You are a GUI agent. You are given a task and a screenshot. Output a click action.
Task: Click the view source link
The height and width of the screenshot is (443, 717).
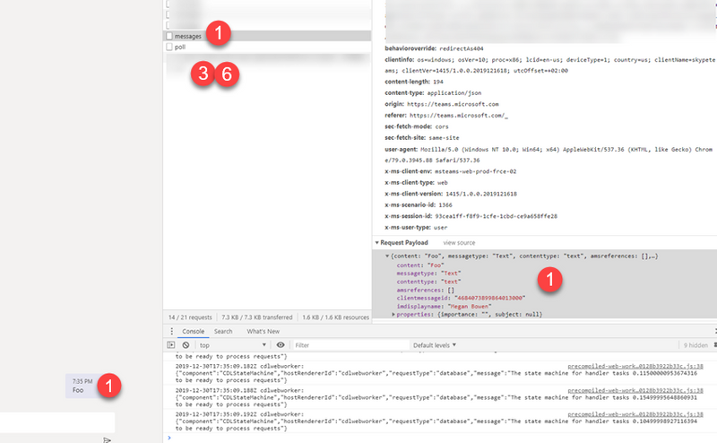pos(459,242)
